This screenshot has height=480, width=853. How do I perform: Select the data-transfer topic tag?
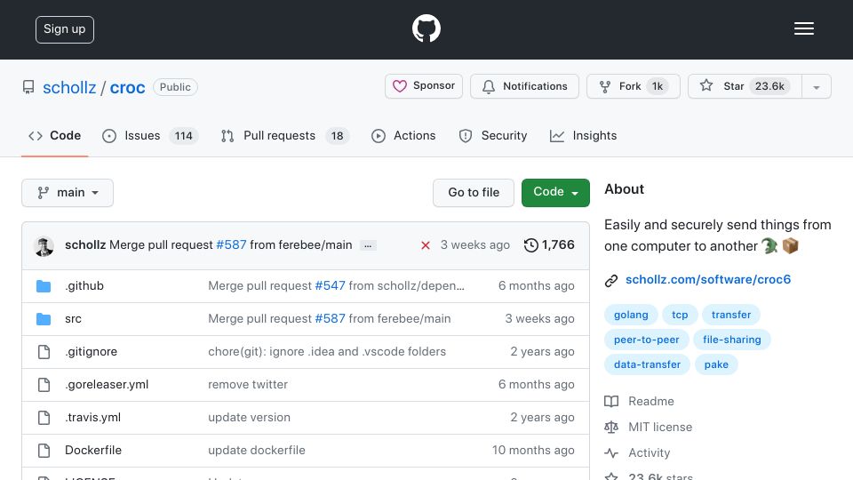[x=647, y=364]
